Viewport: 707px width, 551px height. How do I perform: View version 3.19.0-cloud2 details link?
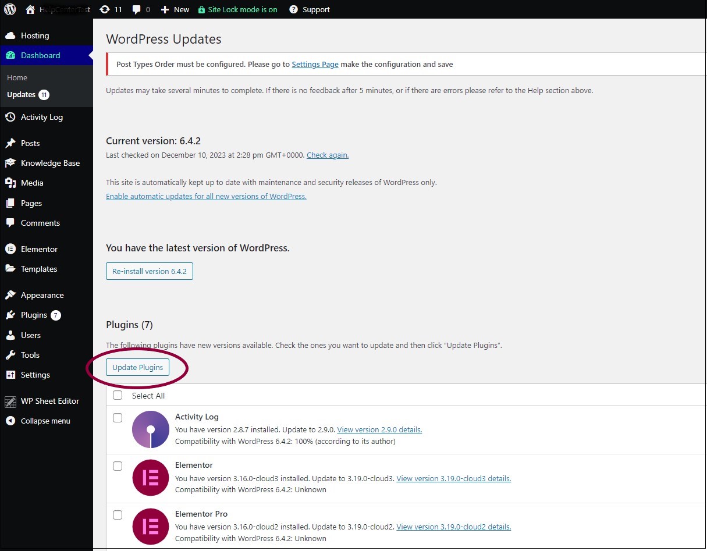click(454, 527)
